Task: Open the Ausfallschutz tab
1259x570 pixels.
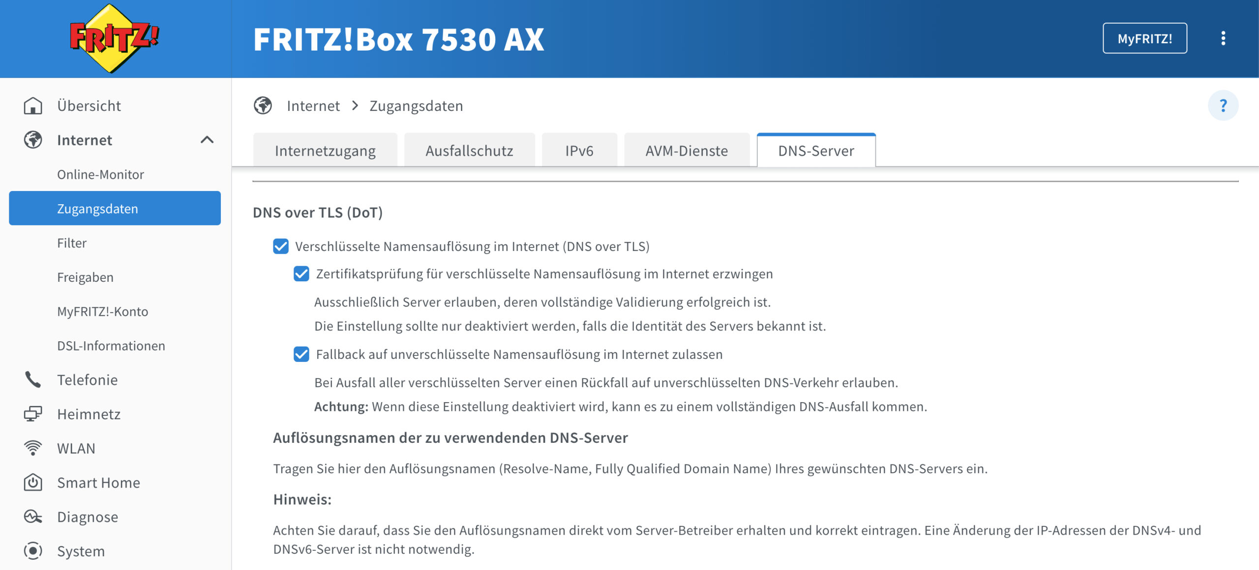Action: 469,151
